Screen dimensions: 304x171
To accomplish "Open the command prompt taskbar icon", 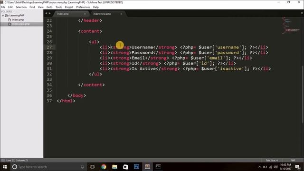I will [x=158, y=167].
